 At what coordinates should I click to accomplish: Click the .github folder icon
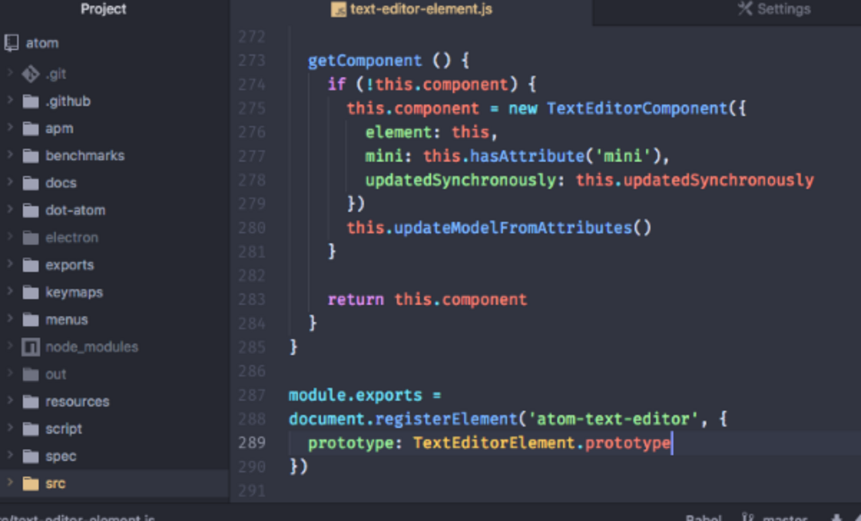coord(30,101)
